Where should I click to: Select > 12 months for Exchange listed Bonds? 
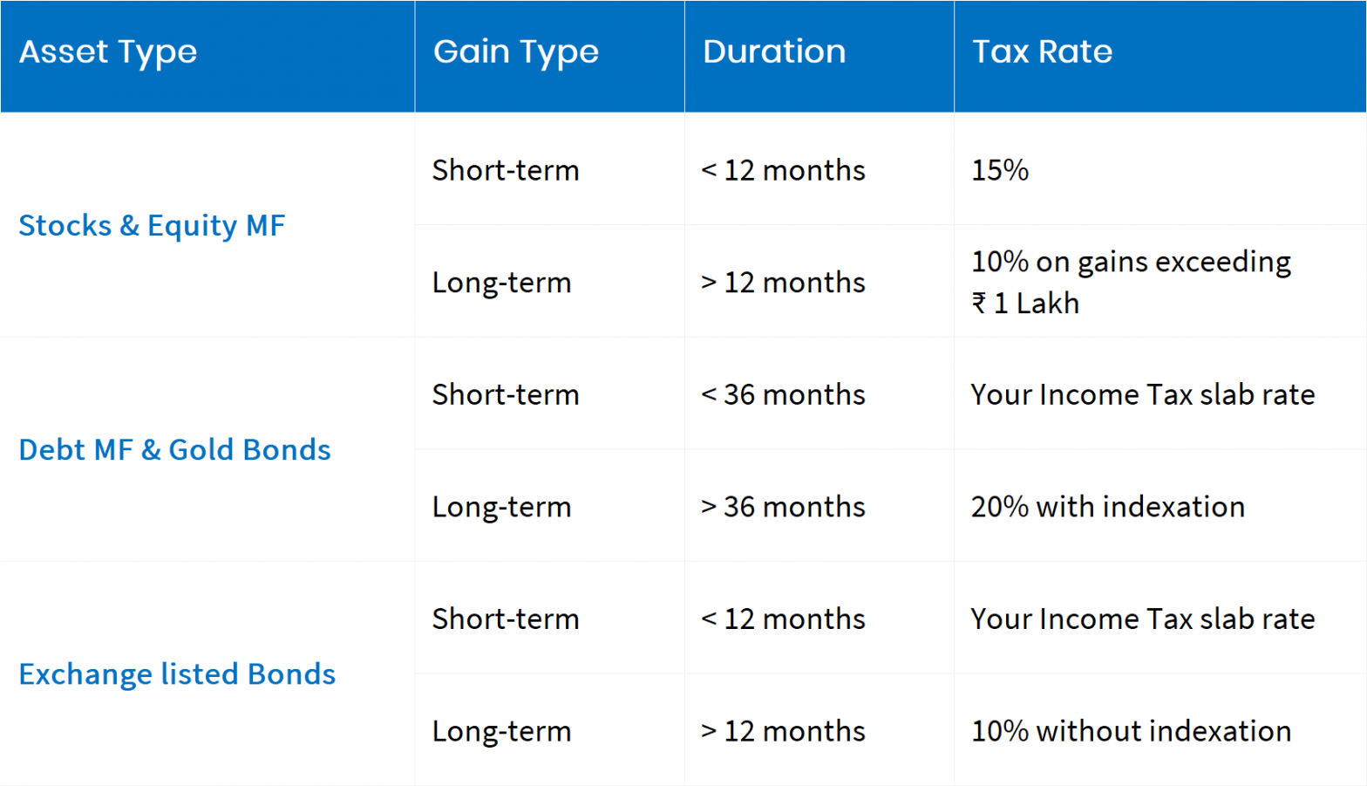[783, 731]
